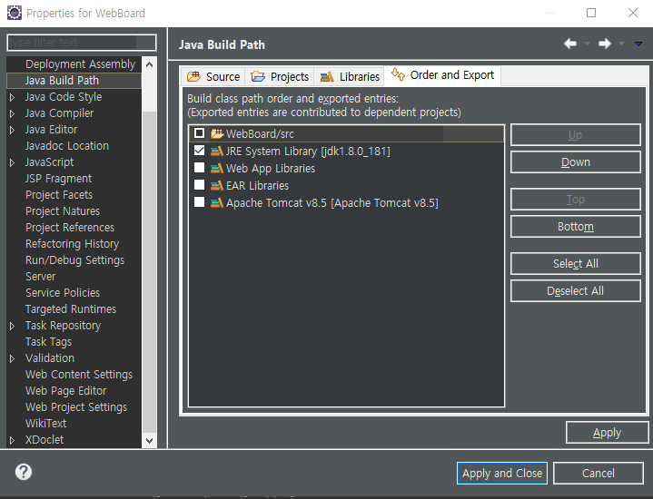Click the Order and Export tab icon

click(x=398, y=74)
